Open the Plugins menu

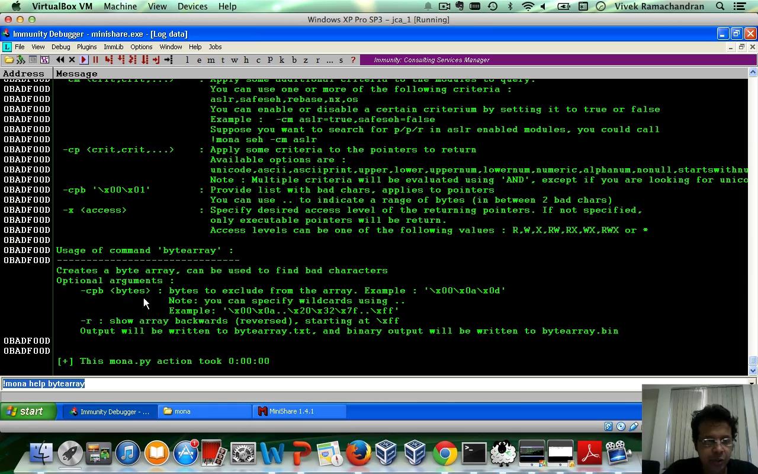point(86,47)
